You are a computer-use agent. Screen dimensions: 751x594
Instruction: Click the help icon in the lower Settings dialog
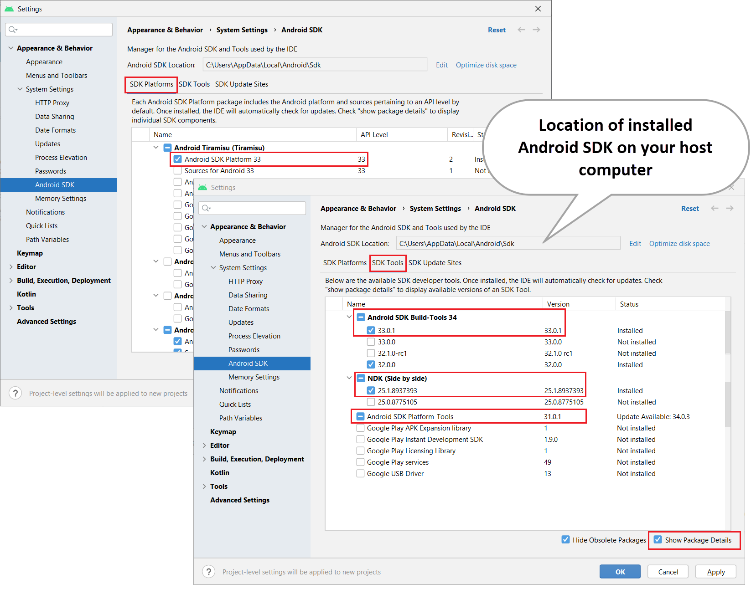pyautogui.click(x=209, y=572)
